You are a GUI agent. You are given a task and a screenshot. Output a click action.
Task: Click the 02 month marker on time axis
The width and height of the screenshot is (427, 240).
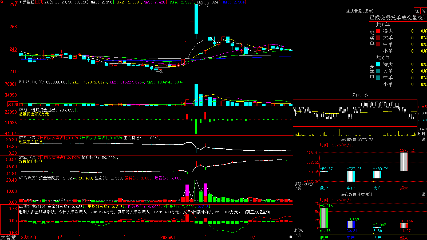[x=253, y=237]
